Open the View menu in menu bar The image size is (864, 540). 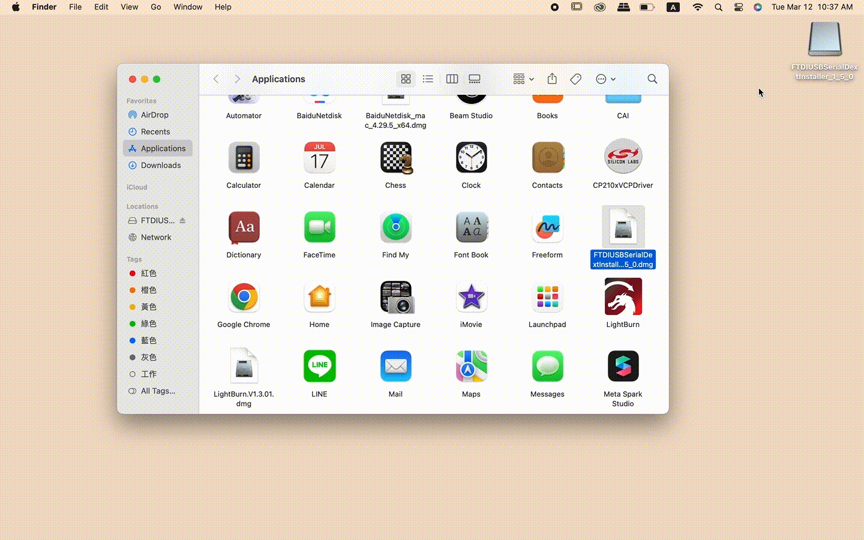pos(129,7)
